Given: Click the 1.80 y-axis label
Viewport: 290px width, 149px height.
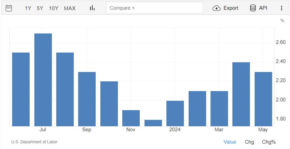Looking at the screenshot, I should 281,119.
